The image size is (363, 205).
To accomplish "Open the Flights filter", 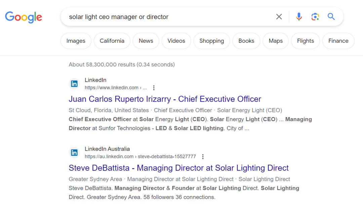I will 305,41.
